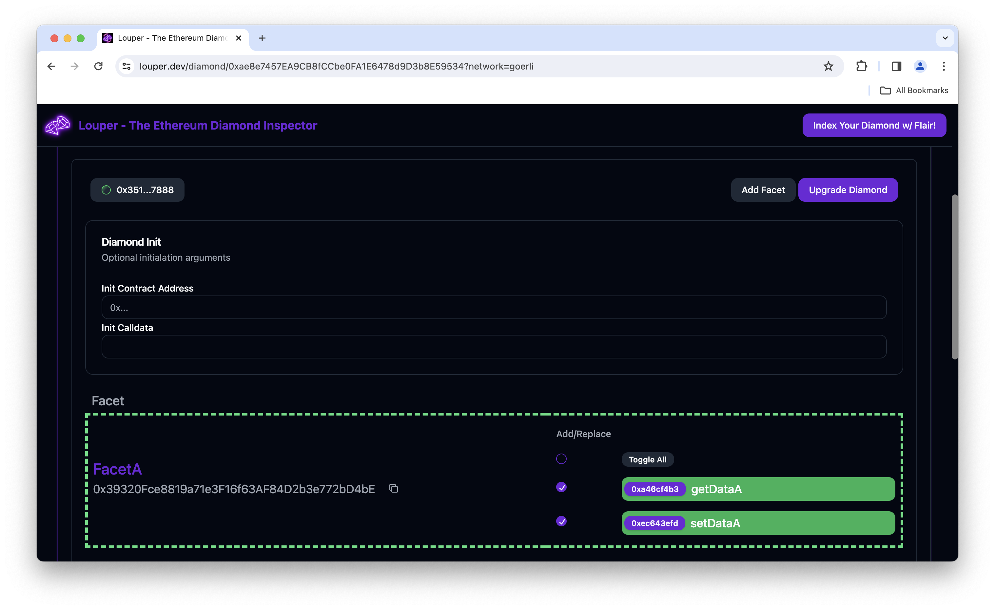Open the Chrome three-dot menu

tap(944, 66)
